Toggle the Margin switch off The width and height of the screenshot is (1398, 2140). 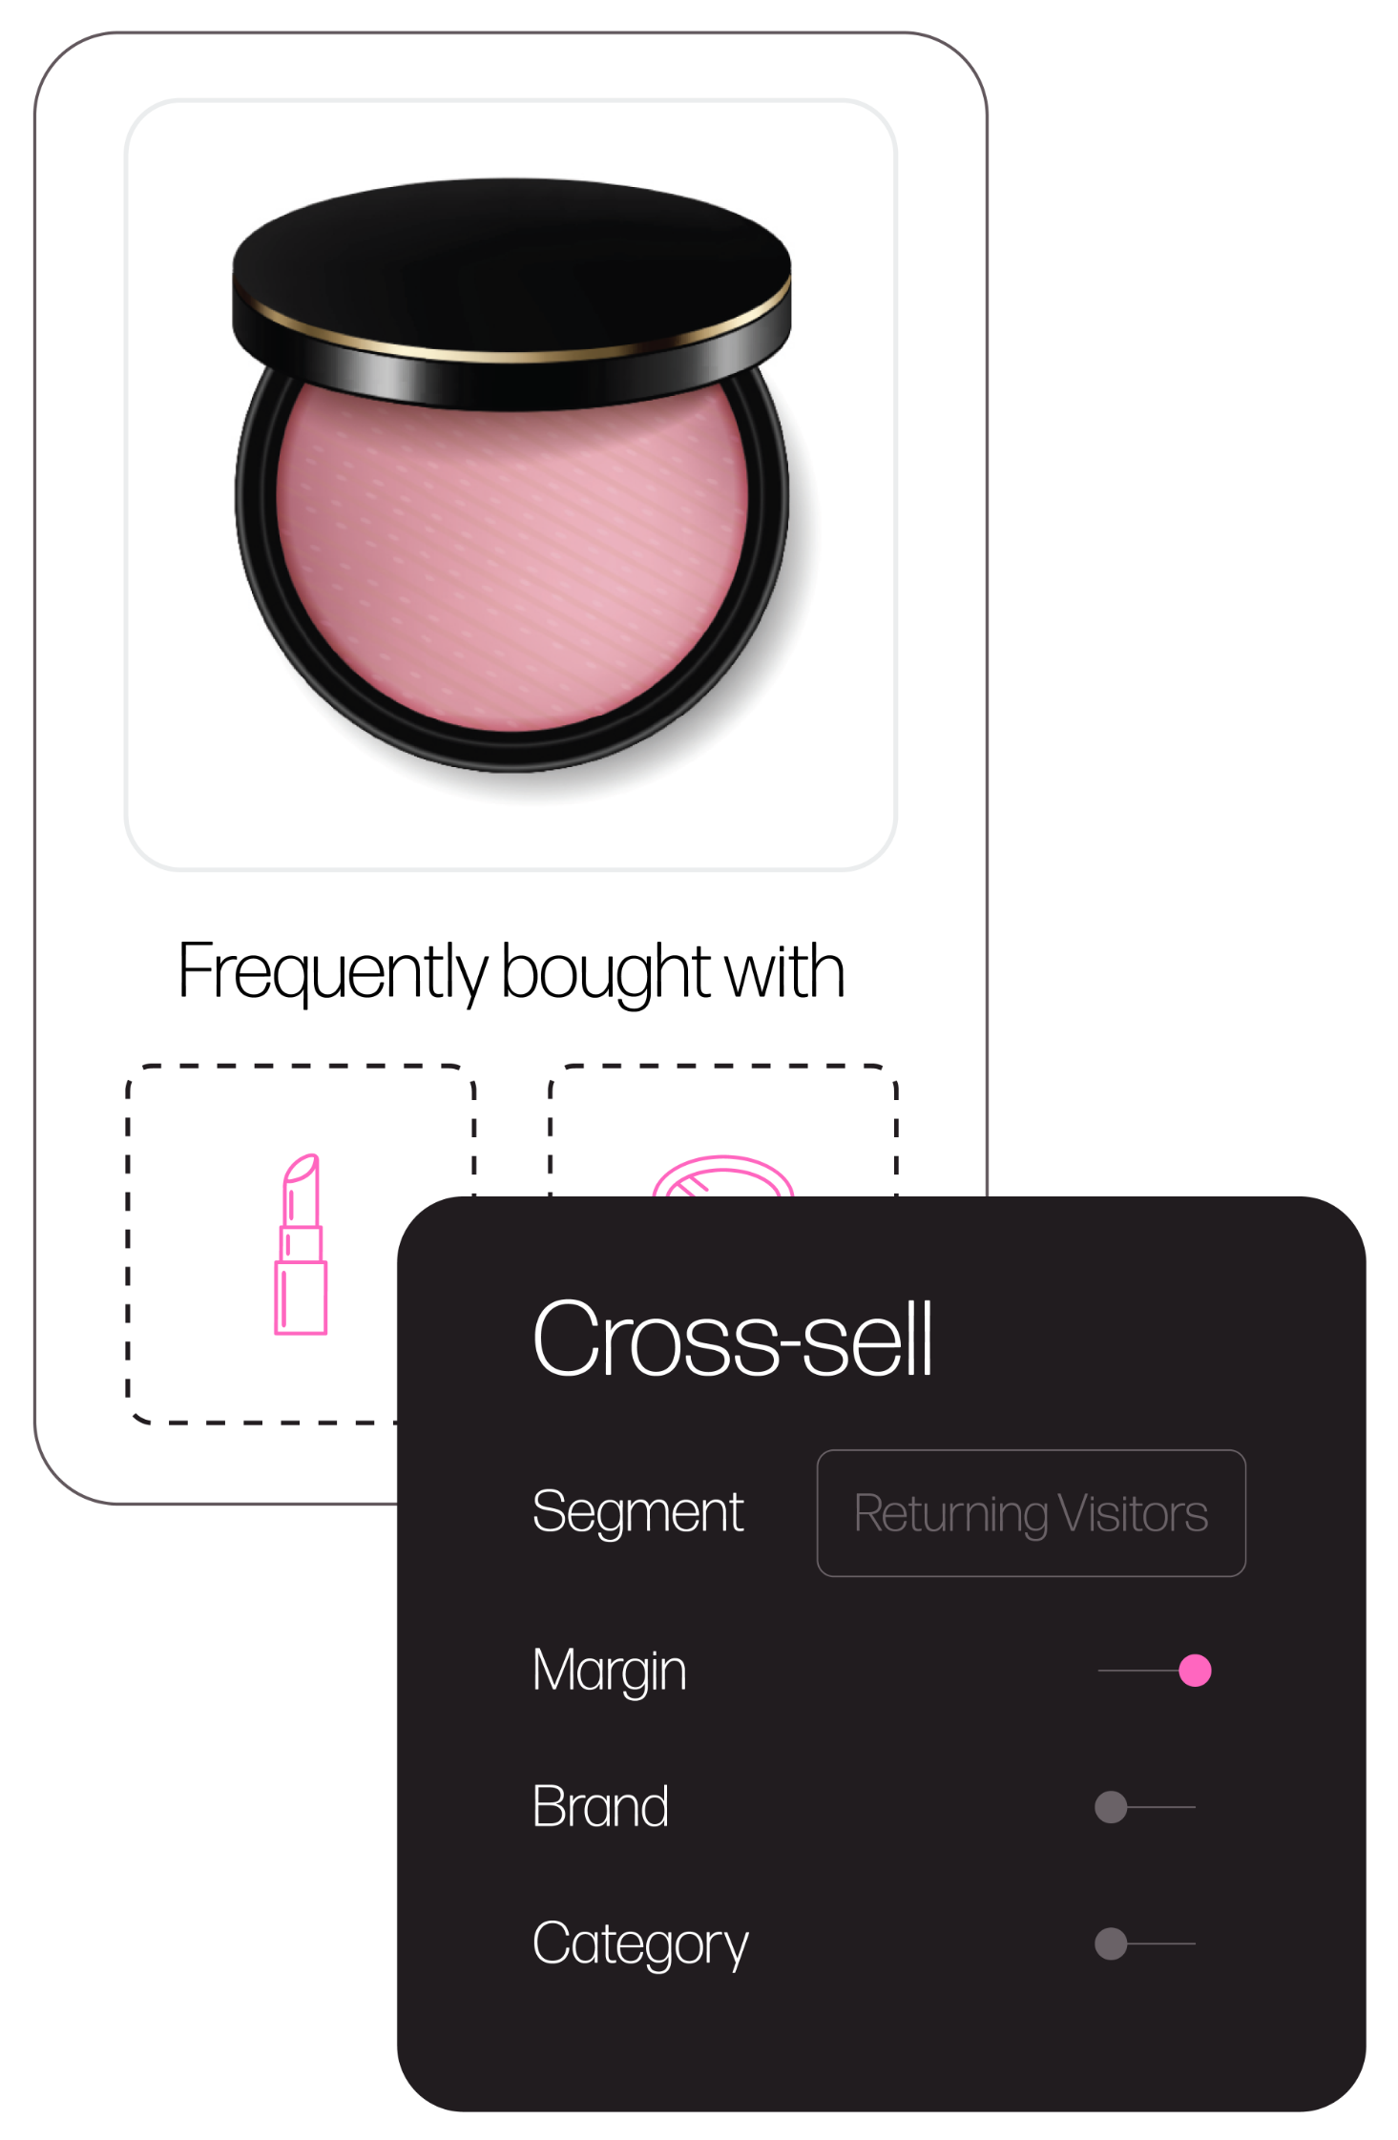pos(1155,1671)
